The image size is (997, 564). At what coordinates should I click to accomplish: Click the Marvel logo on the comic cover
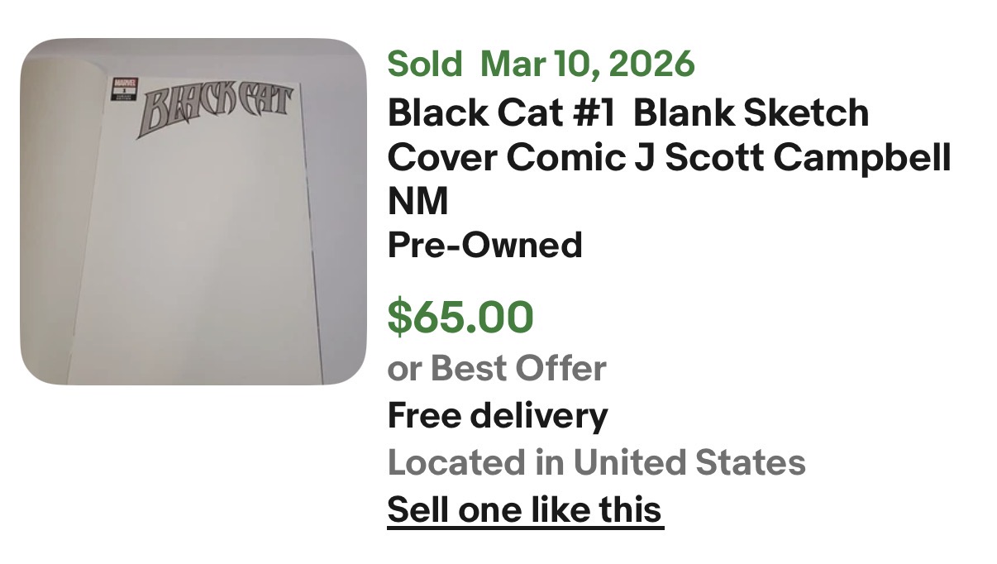126,84
